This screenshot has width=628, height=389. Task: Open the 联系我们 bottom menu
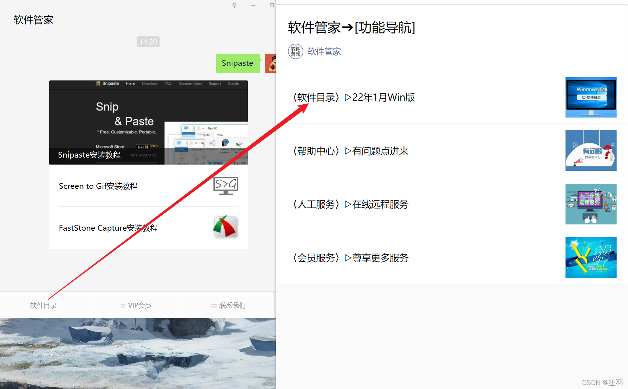229,305
